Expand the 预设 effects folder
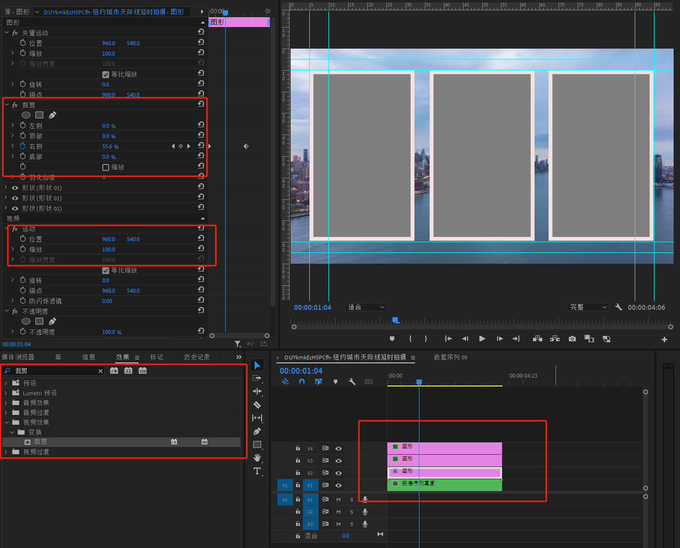Image resolution: width=680 pixels, height=548 pixels. click(6, 383)
